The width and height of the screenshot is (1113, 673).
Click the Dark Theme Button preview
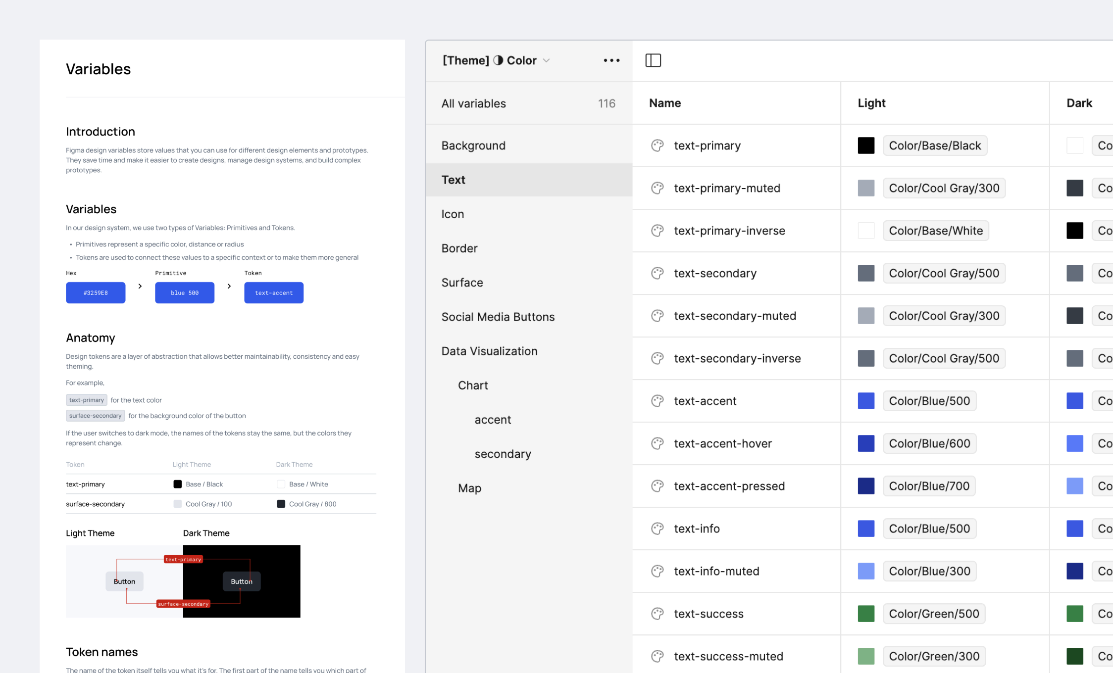point(242,581)
